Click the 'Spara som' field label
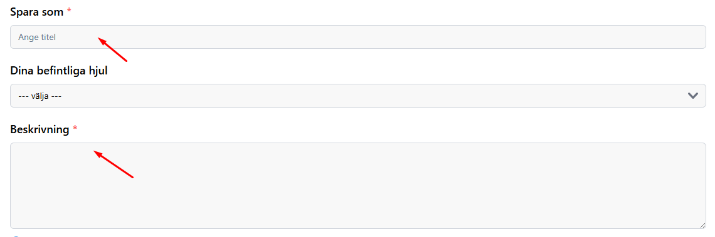This screenshot has width=715, height=237. coord(37,13)
